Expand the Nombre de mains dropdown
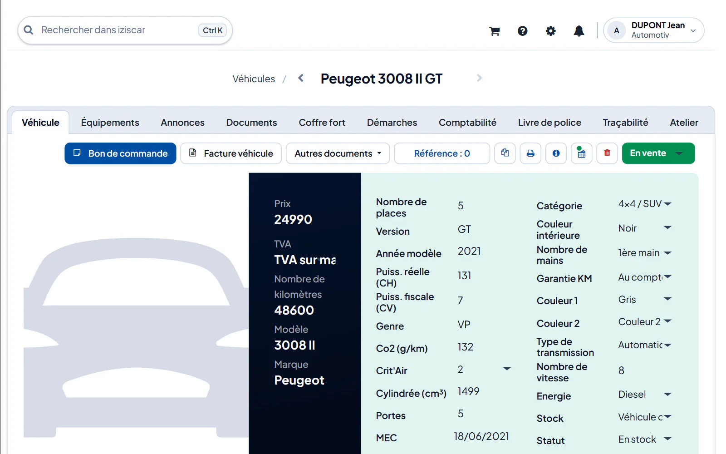Viewport: 726px width, 454px height. (x=644, y=253)
